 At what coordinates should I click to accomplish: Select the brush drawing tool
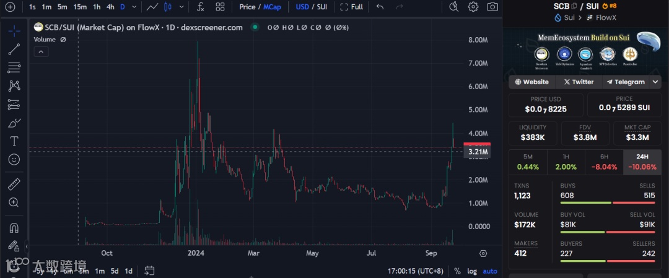pos(14,123)
